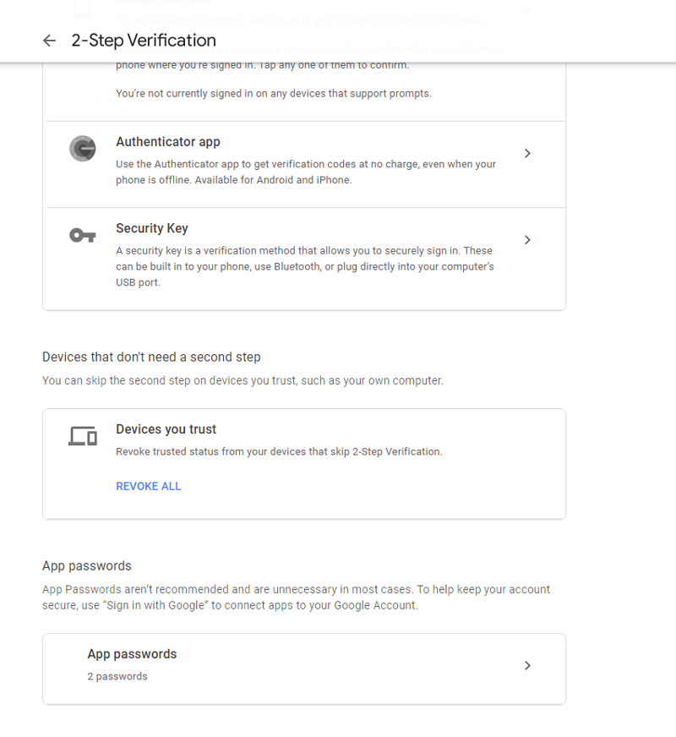Open Authenticator app via its chevron
Viewport: 676px width, 737px height.
pyautogui.click(x=527, y=153)
